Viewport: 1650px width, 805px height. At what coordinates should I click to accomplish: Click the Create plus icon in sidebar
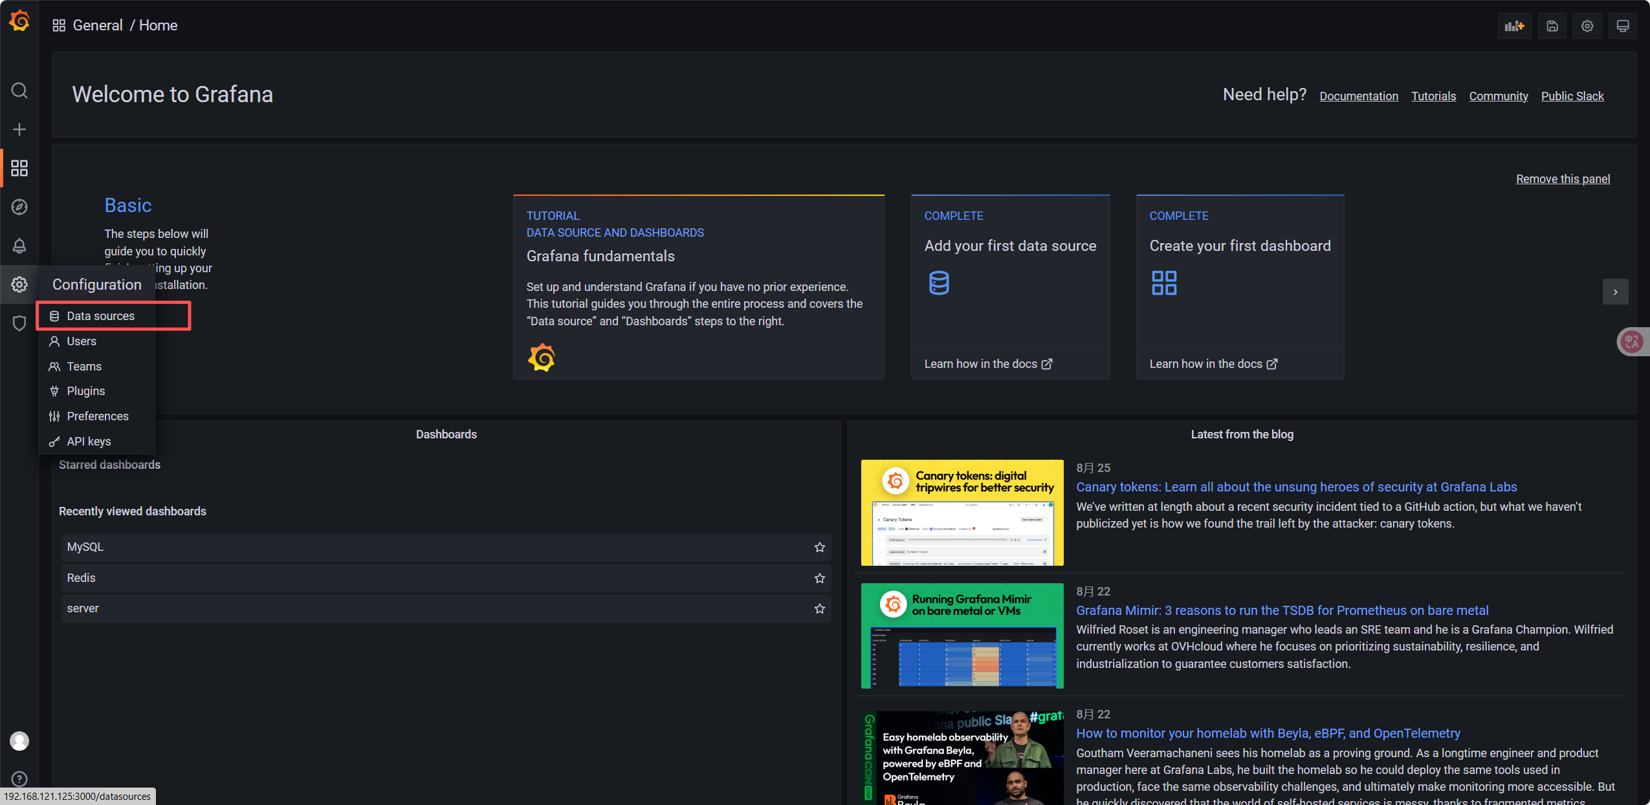[19, 129]
